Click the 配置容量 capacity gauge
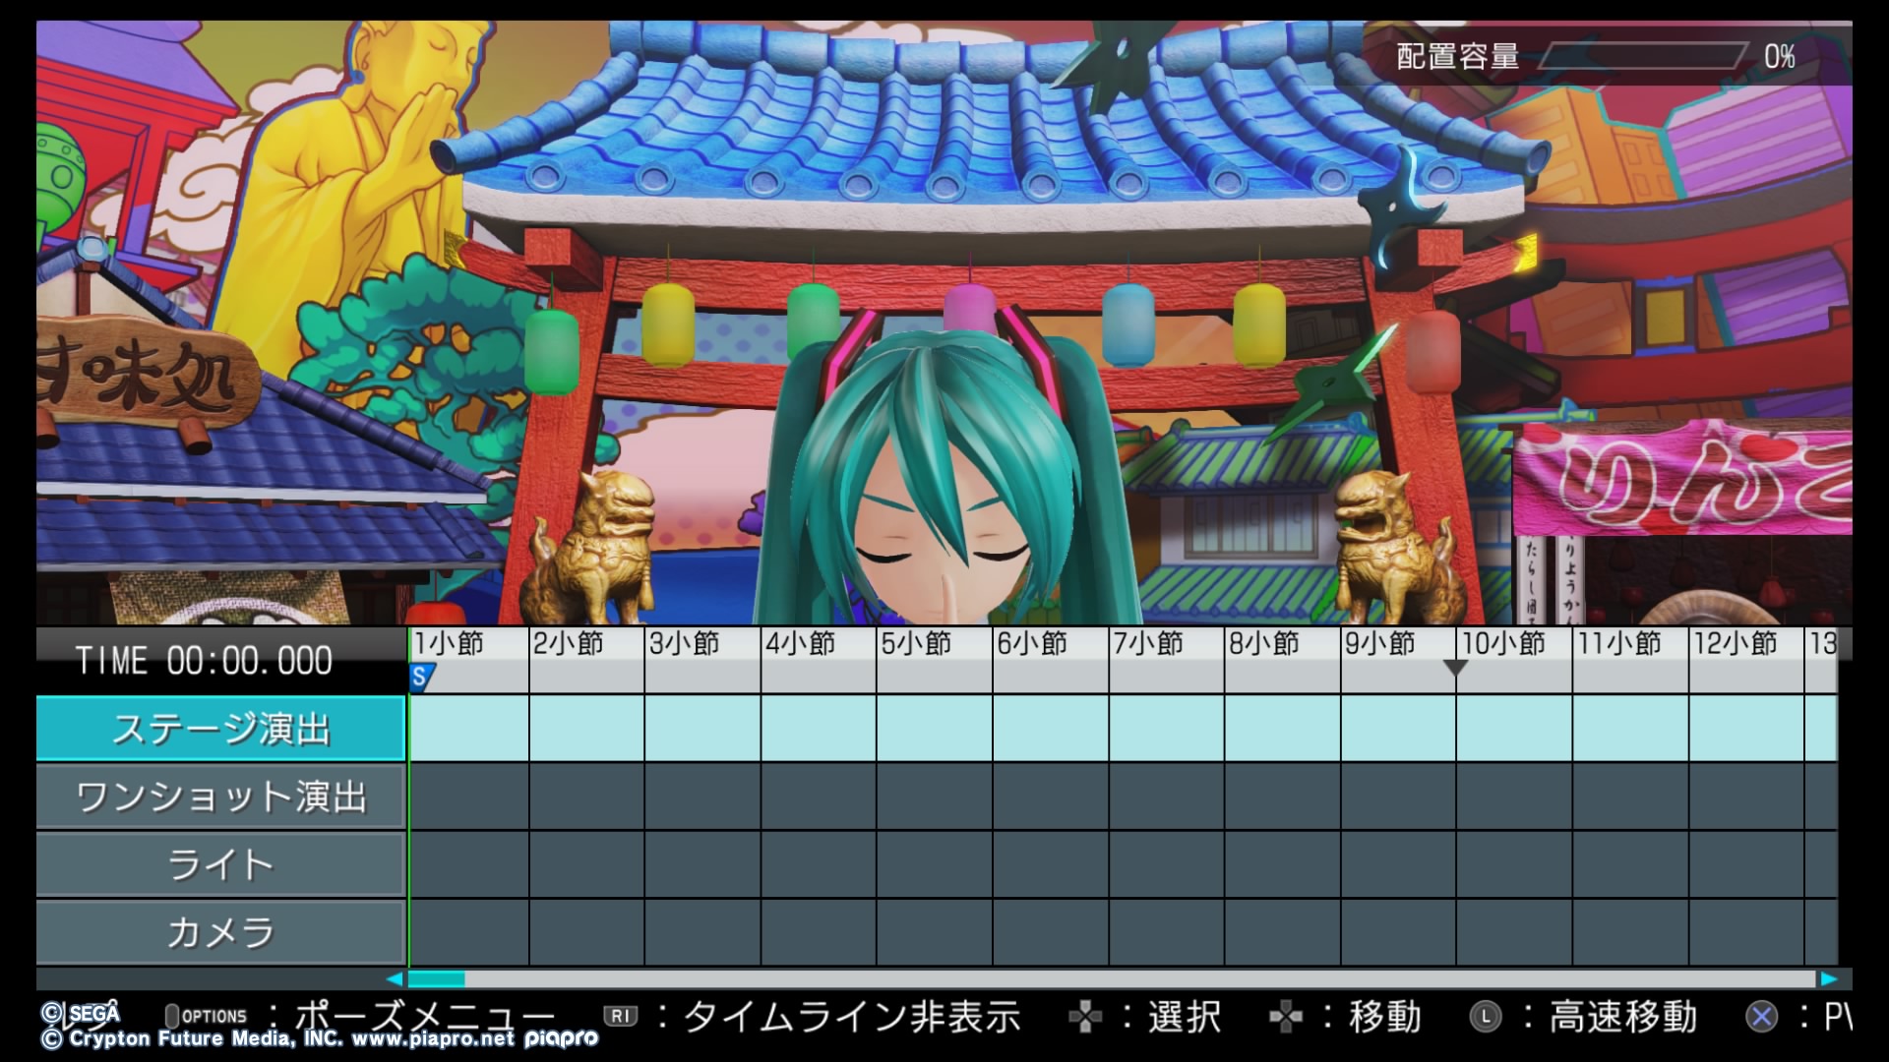1889x1062 pixels. point(1641,56)
